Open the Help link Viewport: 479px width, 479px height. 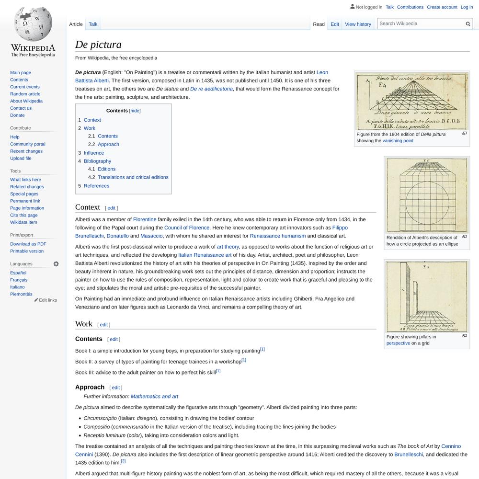tap(15, 137)
